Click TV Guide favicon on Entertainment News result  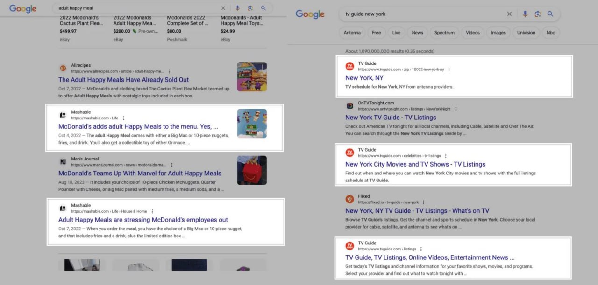click(x=349, y=246)
